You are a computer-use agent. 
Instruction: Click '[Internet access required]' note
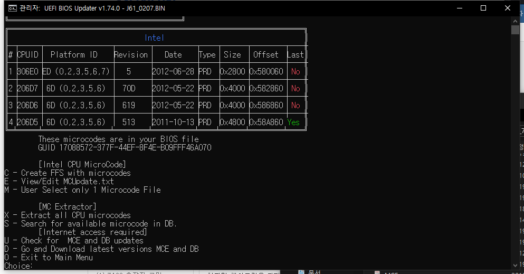[93, 232]
